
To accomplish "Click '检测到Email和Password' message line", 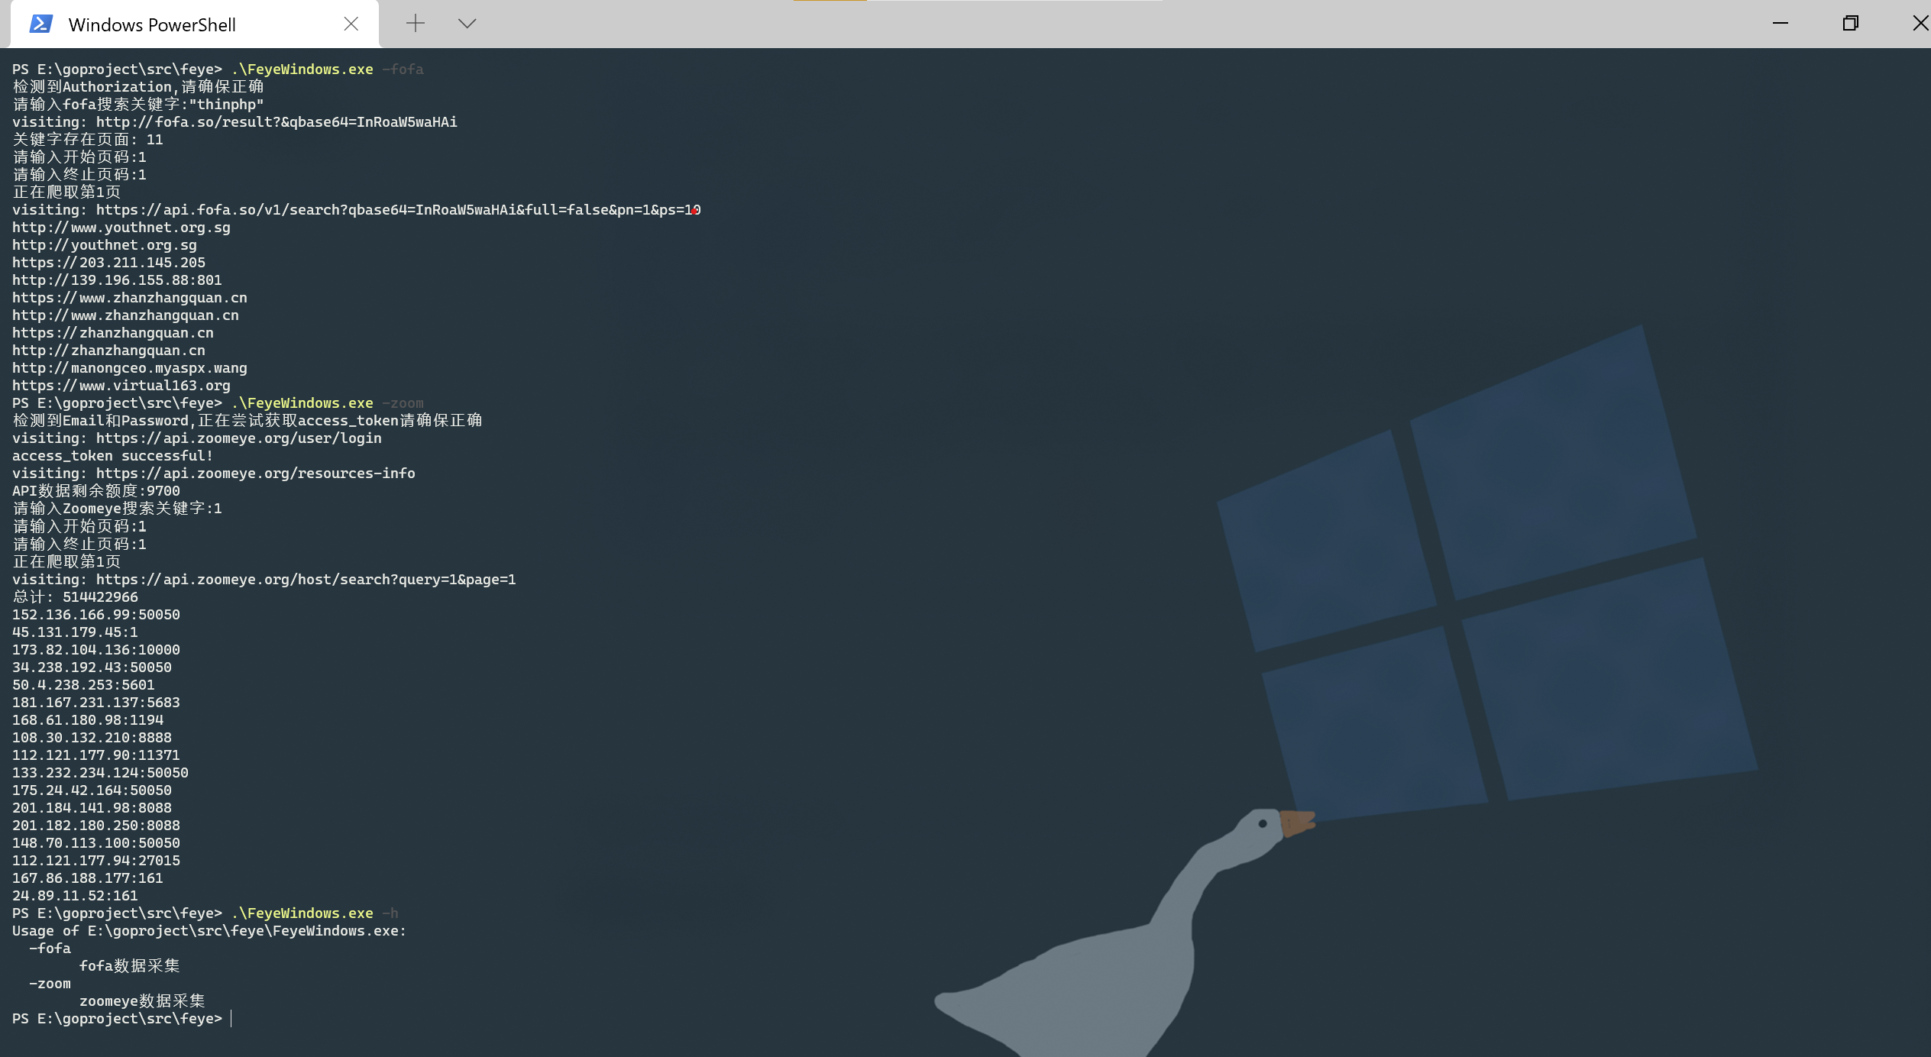I will [x=247, y=421].
